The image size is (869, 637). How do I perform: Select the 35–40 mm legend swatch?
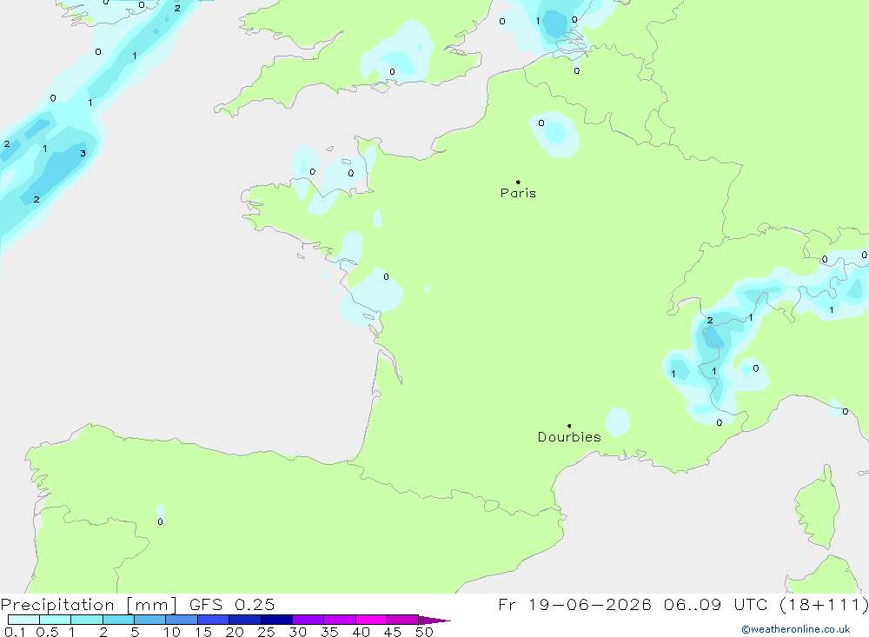(x=340, y=620)
